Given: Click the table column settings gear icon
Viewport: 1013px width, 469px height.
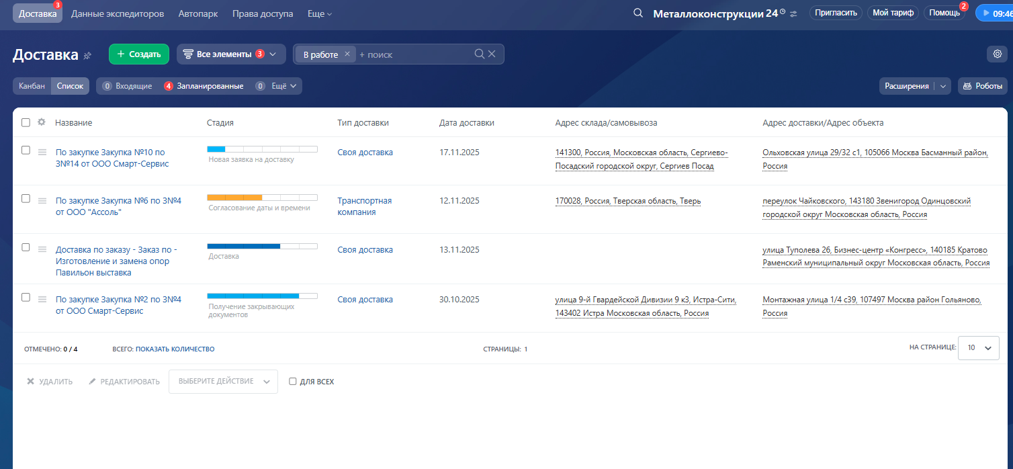Looking at the screenshot, I should coord(42,122).
